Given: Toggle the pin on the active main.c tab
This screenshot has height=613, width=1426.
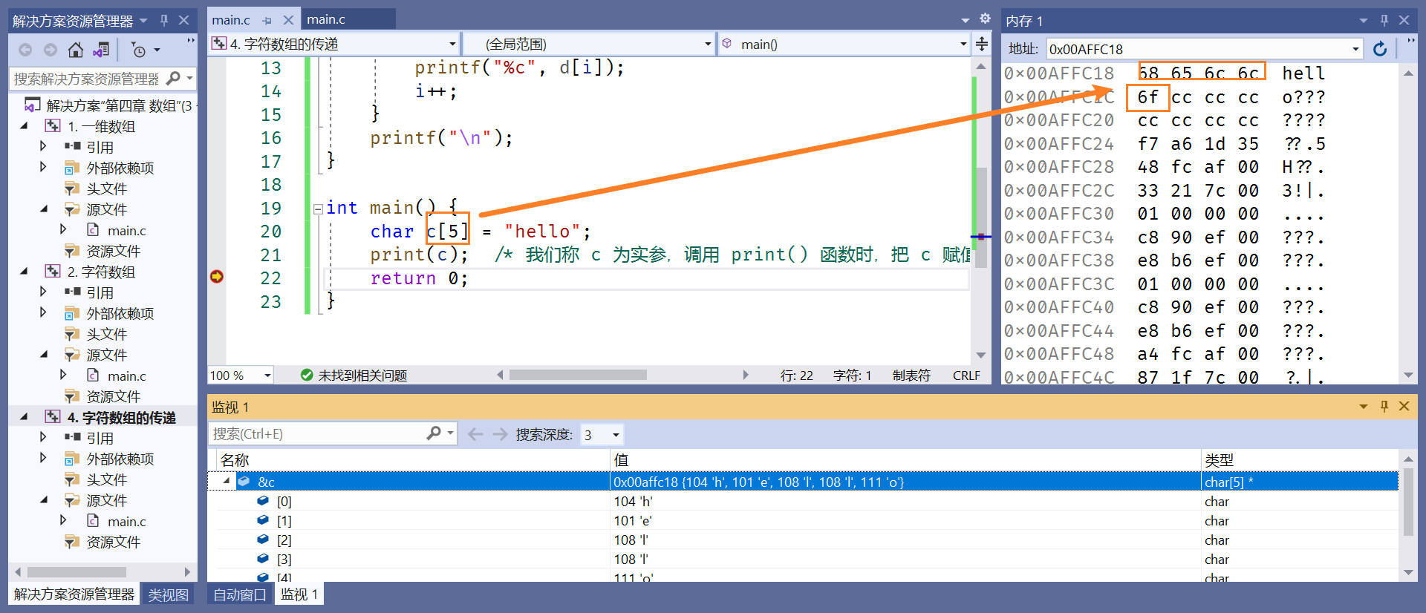Looking at the screenshot, I should tap(267, 20).
